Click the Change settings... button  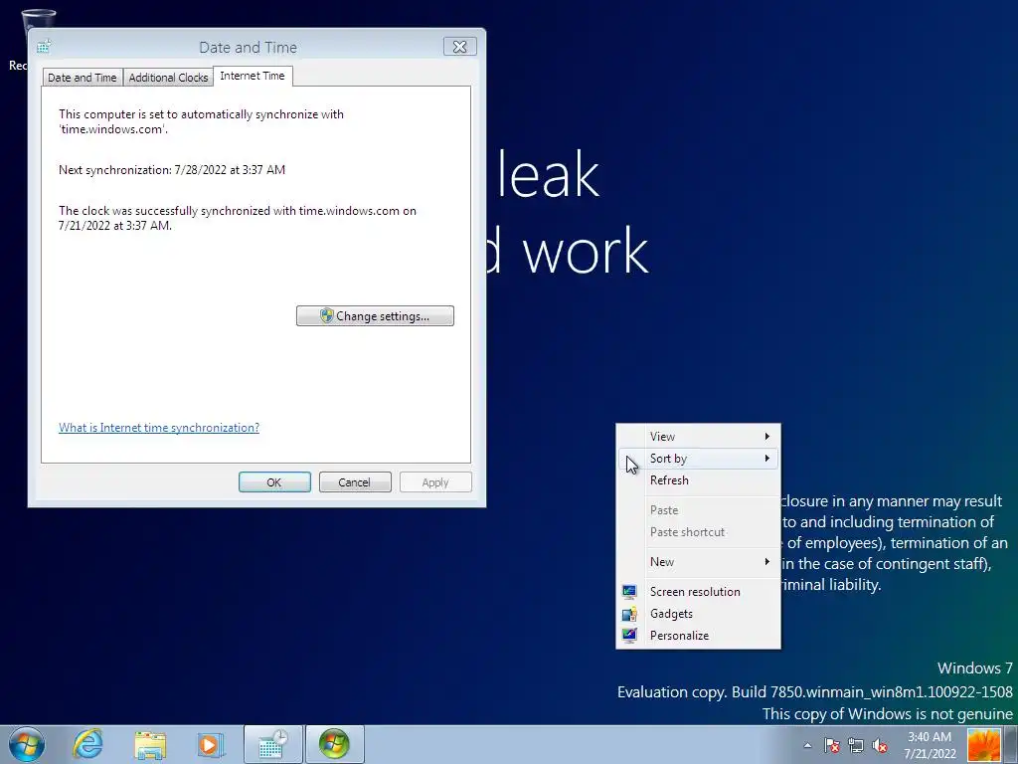(375, 315)
